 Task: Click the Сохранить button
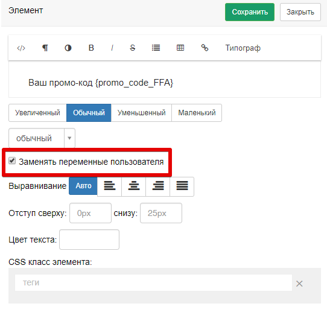pyautogui.click(x=250, y=12)
